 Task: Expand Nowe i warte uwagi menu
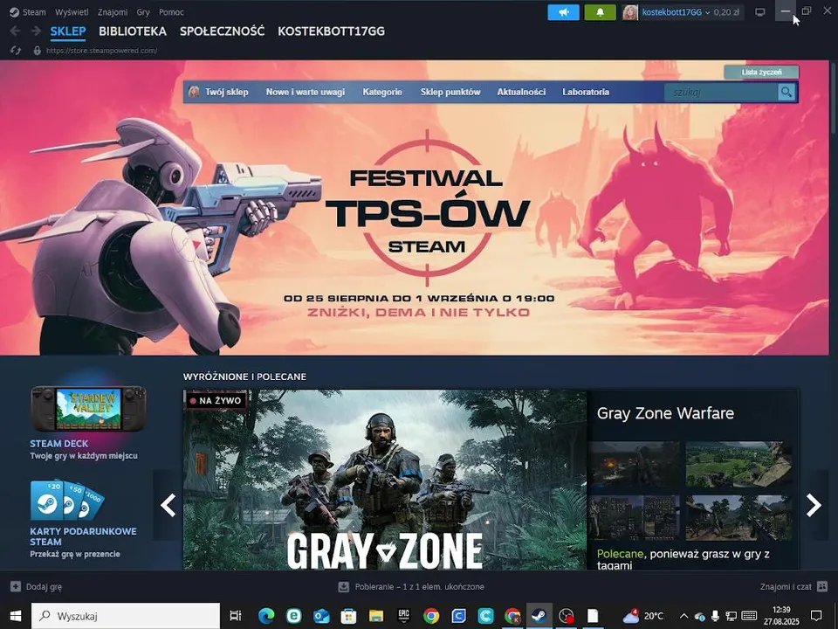[306, 92]
